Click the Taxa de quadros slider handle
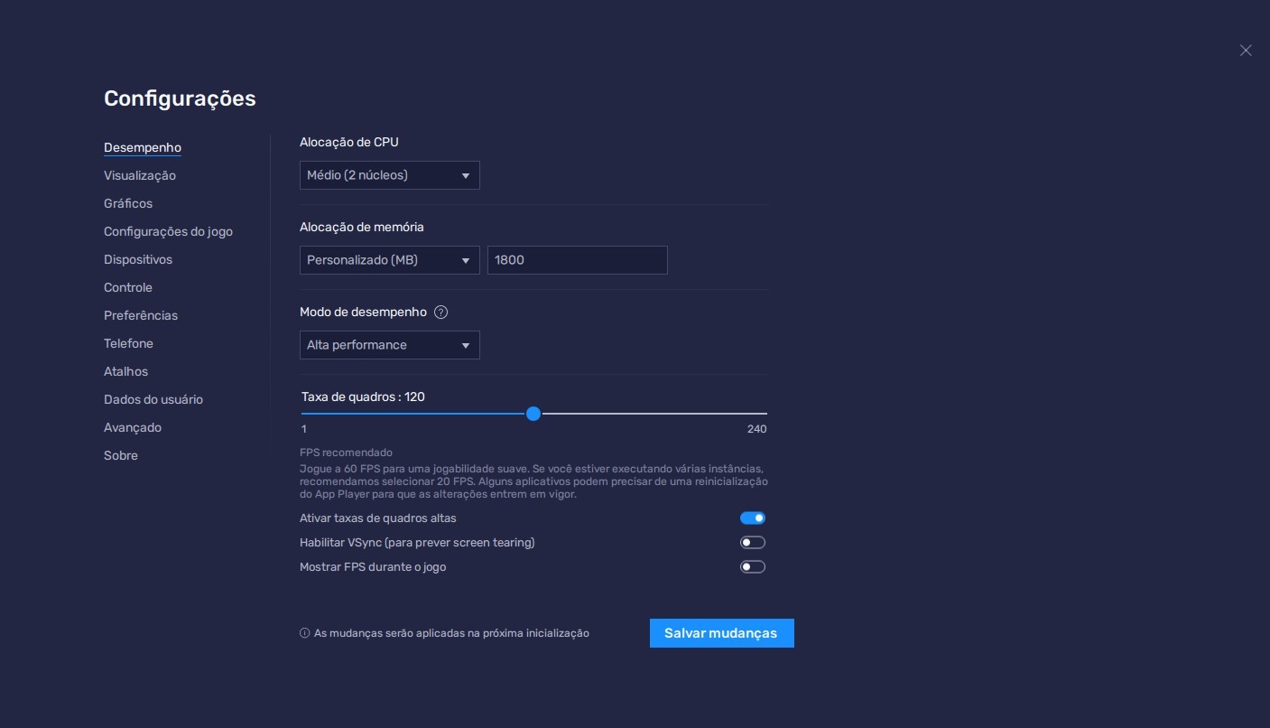1270x728 pixels. pyautogui.click(x=533, y=414)
